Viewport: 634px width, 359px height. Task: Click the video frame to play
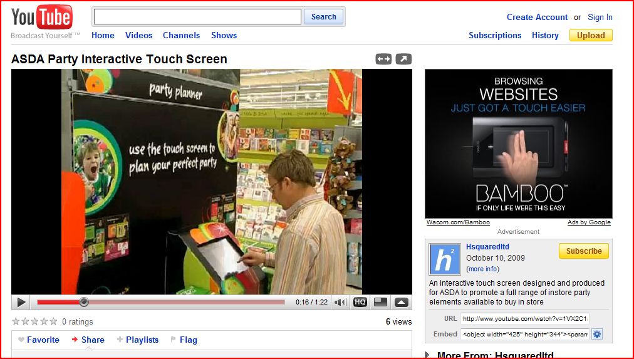tap(212, 182)
